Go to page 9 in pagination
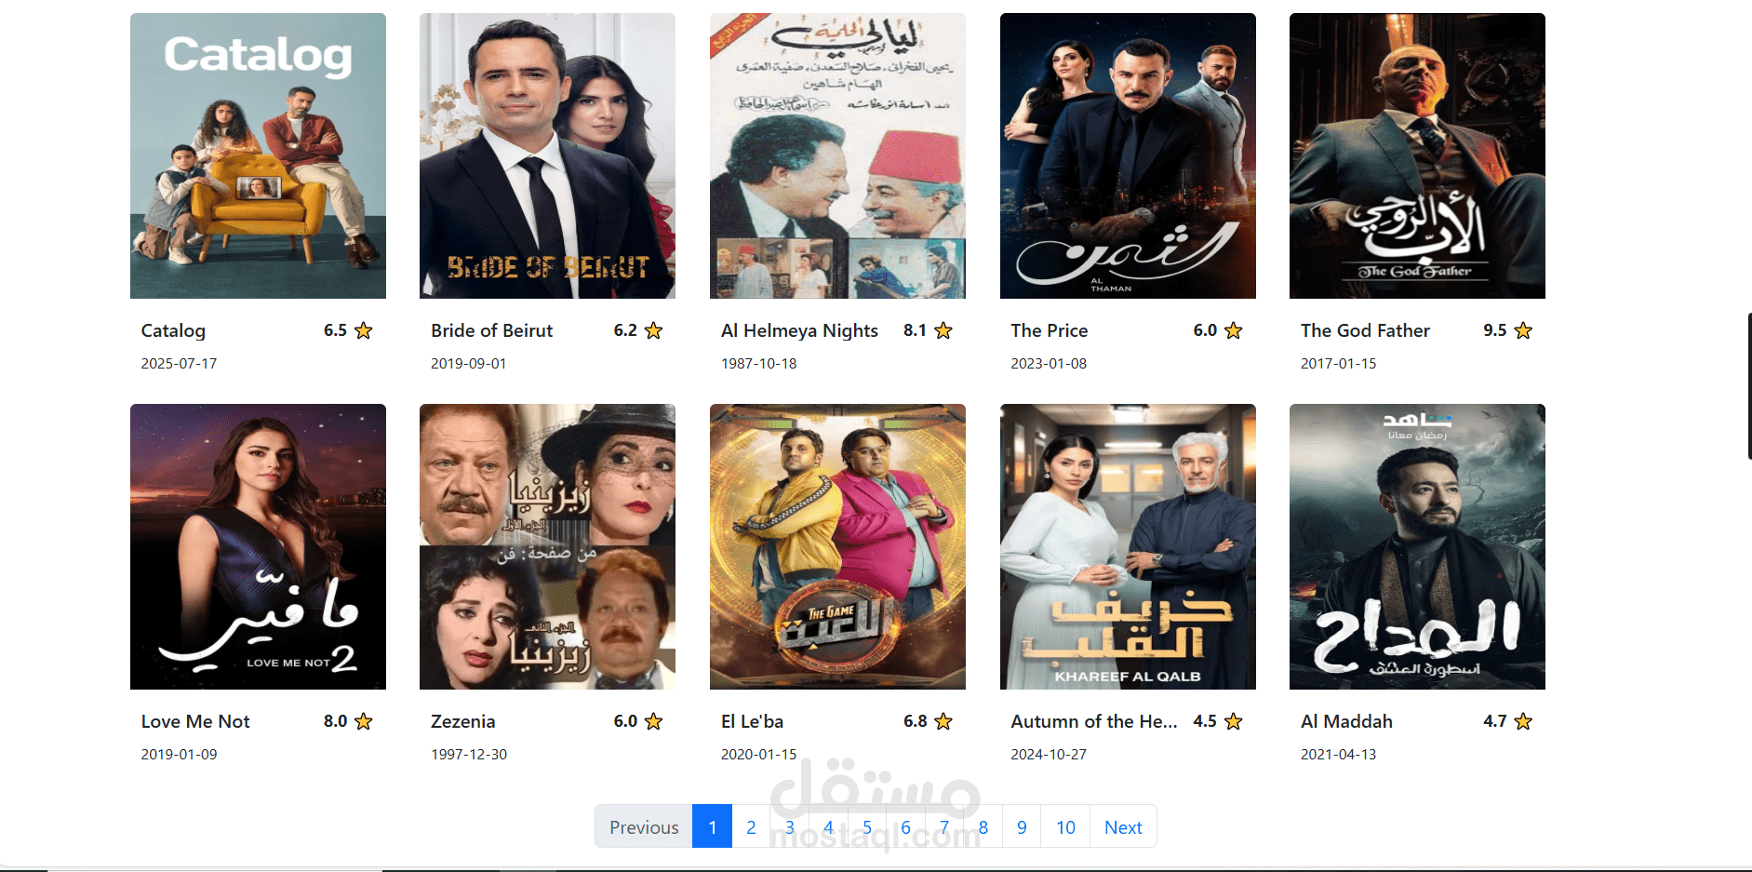The width and height of the screenshot is (1752, 872). coord(1022,826)
